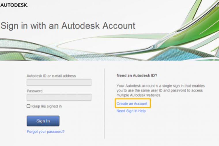This screenshot has height=146, width=219.
Task: Follow the Create an Account link
Action: pos(132,104)
